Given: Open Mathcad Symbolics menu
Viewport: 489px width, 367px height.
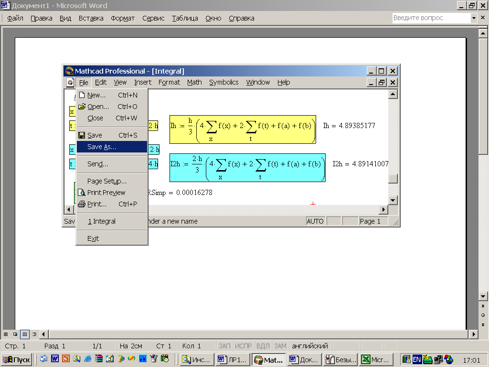Looking at the screenshot, I should point(223,82).
